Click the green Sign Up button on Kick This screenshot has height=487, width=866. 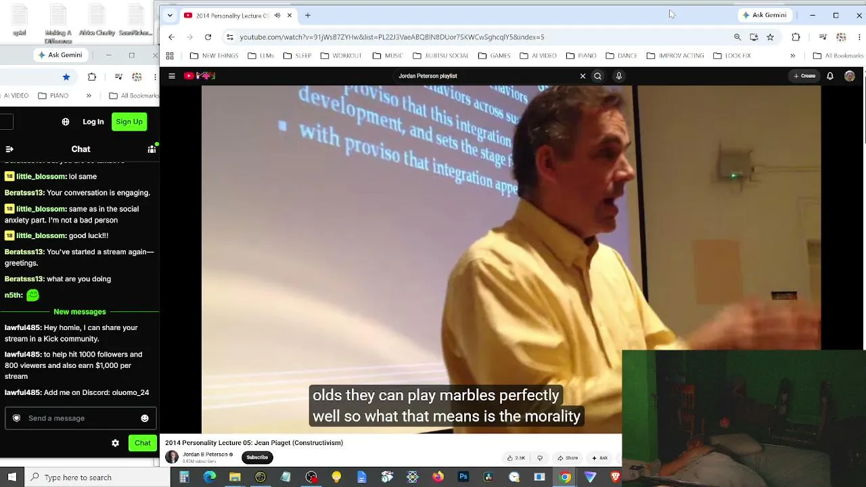click(x=129, y=122)
